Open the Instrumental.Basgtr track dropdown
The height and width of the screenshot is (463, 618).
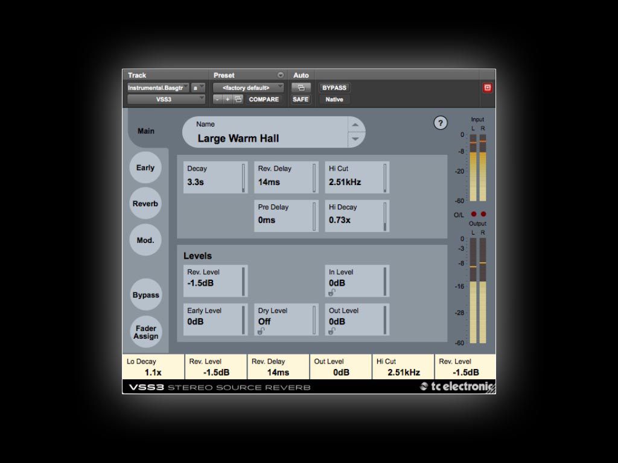[x=158, y=88]
